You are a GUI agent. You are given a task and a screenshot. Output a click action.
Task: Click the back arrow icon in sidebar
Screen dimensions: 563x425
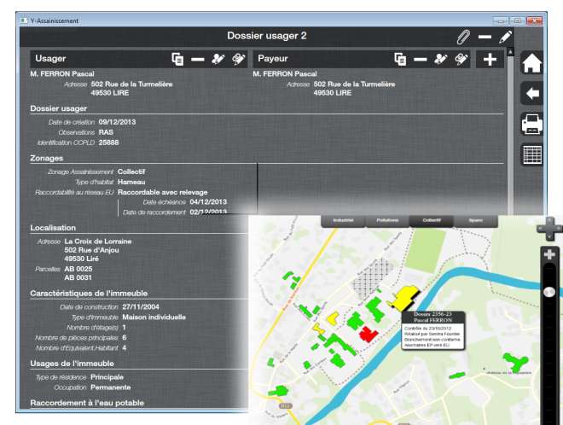[x=532, y=94]
